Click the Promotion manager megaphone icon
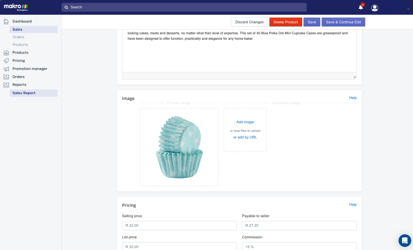This screenshot has height=250, width=413. pos(6,69)
